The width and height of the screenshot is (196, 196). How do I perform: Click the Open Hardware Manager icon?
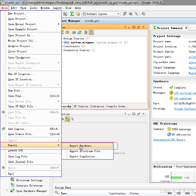[x=12, y=190]
